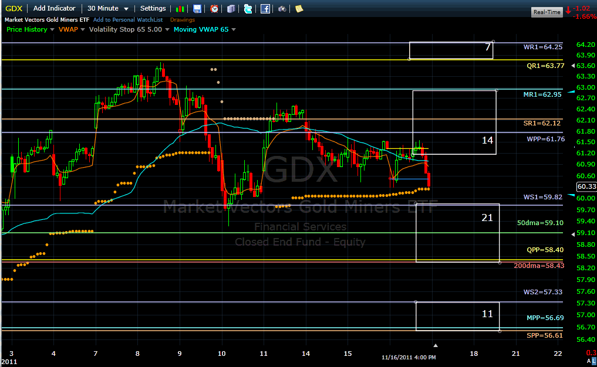Click the MR1=62.95 level label
The height and width of the screenshot is (367, 597).
coord(542,94)
